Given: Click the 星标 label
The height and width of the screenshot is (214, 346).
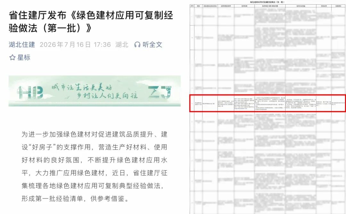Looking at the screenshot, I should click(24, 57).
